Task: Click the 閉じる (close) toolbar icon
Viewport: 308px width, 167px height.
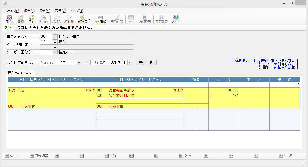Action: pos(10,19)
